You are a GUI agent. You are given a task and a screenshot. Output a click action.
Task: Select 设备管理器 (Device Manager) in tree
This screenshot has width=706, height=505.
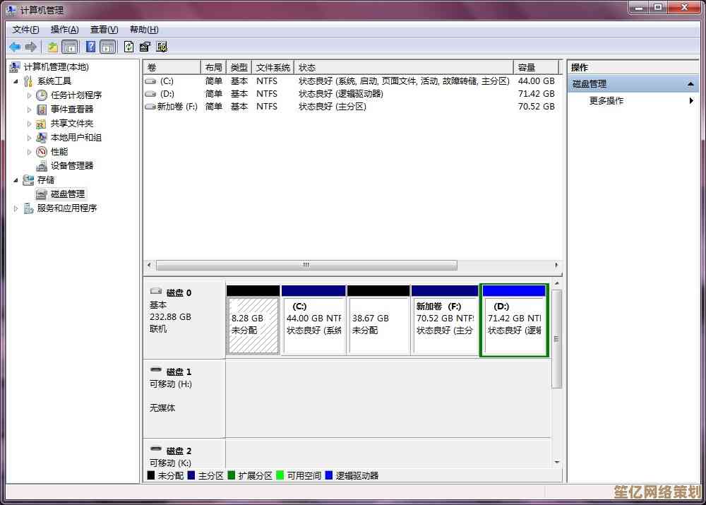71,166
